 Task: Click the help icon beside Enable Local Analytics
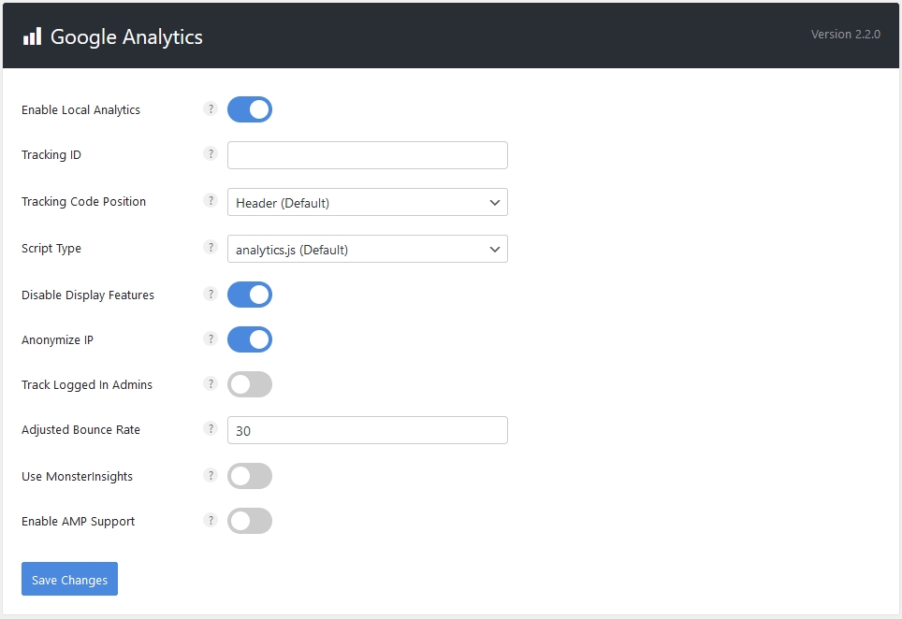211,109
